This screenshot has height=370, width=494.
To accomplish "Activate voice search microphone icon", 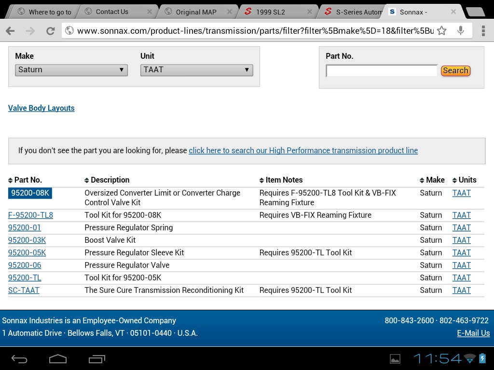I will [461, 30].
